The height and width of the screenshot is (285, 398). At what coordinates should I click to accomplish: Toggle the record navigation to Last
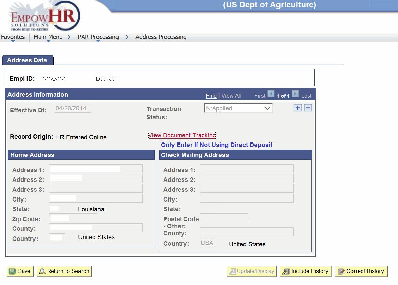306,95
